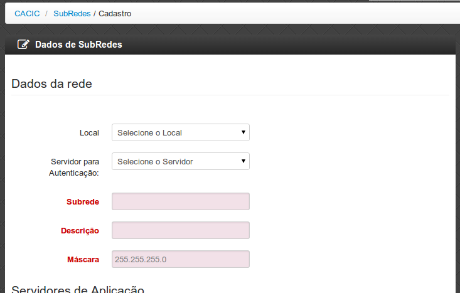Click the red Máscara label
The image size is (460, 293).
pos(83,260)
